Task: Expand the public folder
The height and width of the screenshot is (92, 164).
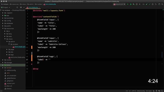Action: (3, 26)
